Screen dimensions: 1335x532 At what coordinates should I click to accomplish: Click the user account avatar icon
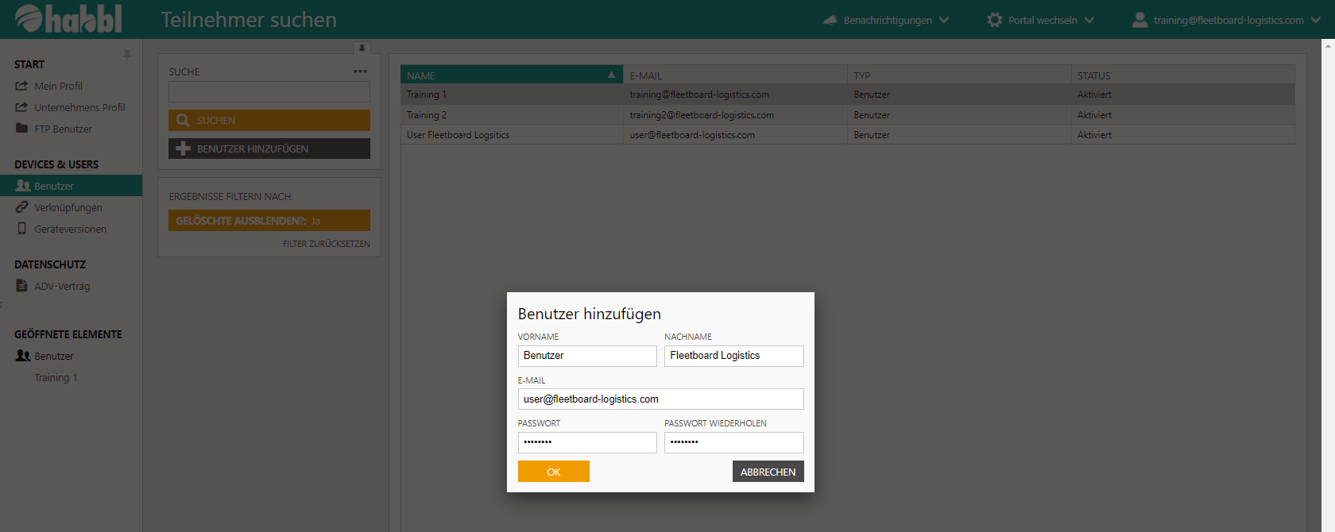coord(1140,20)
